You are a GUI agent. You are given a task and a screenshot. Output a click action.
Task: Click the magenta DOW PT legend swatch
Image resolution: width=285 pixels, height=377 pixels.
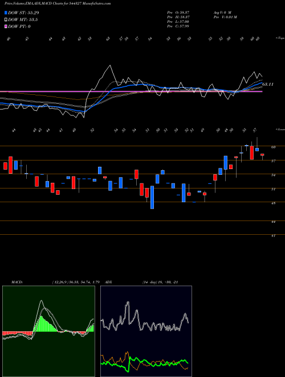(x=6, y=26)
